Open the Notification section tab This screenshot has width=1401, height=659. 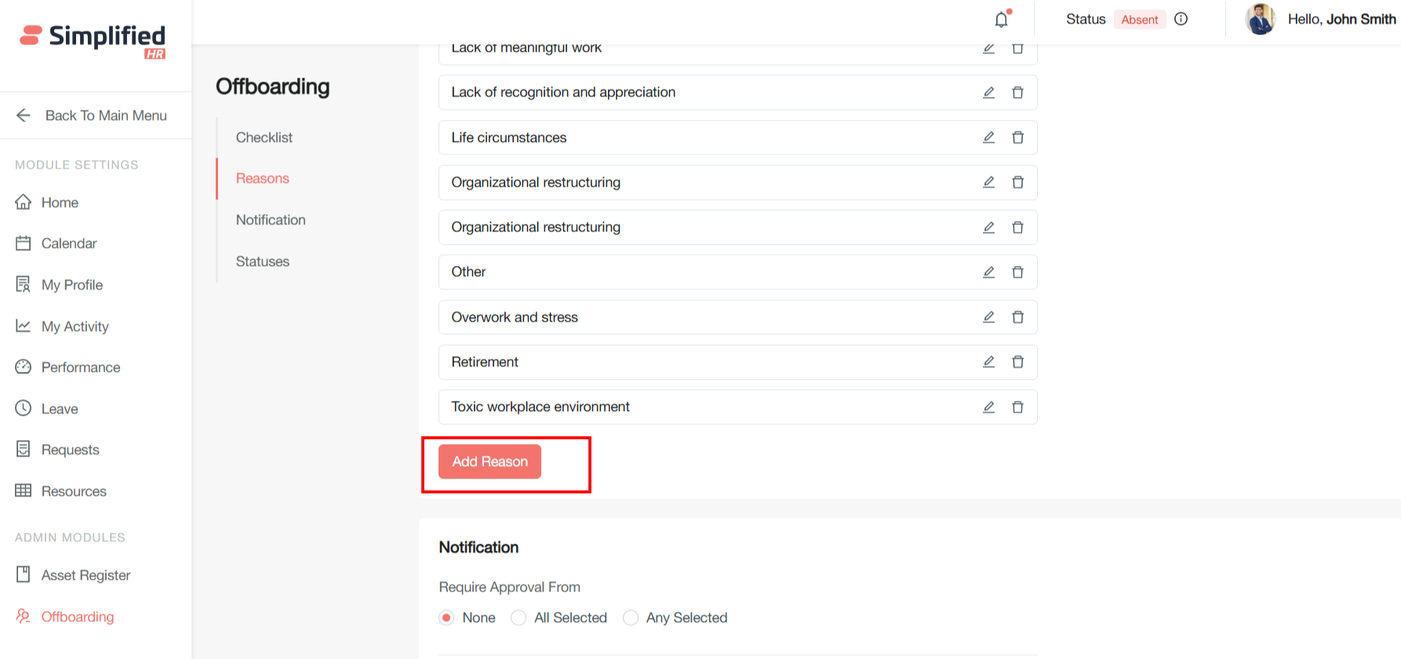[x=271, y=220]
